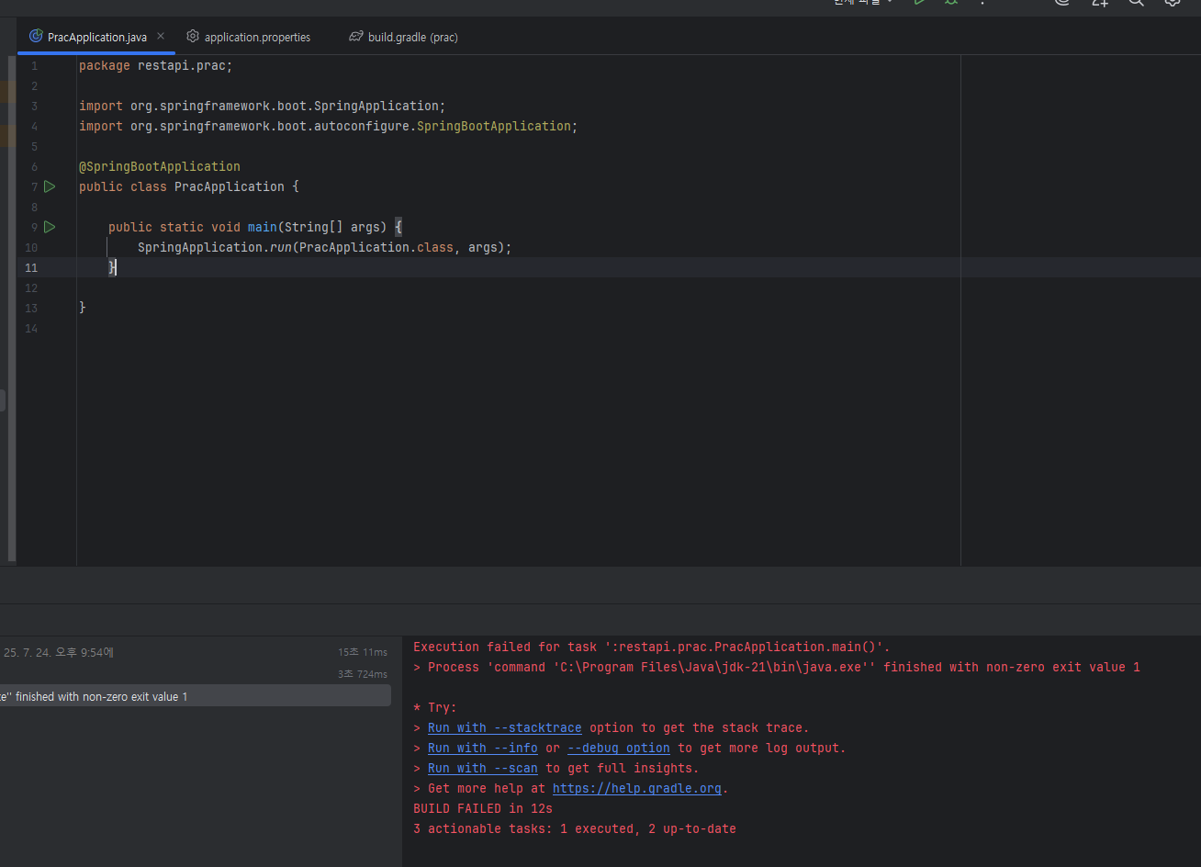Select the PracApplication.java editor tab
Screen dimensions: 1201x867
click(96, 37)
